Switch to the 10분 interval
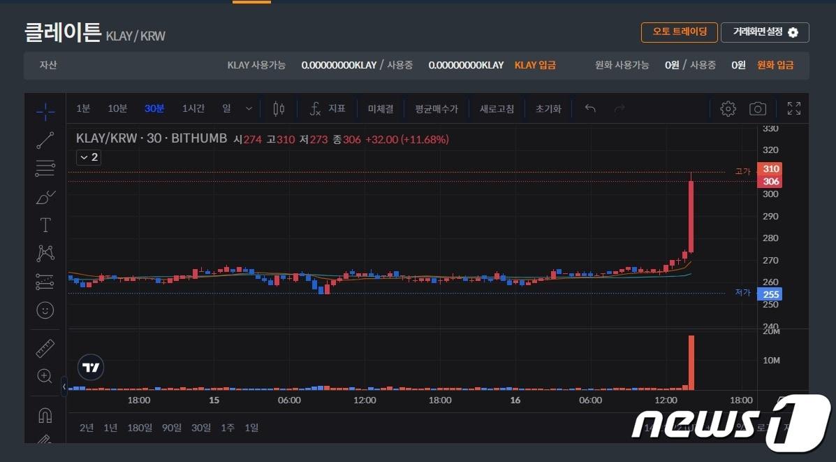The image size is (836, 462). (x=117, y=109)
